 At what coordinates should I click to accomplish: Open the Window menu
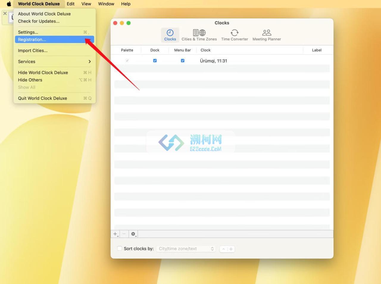point(106,4)
